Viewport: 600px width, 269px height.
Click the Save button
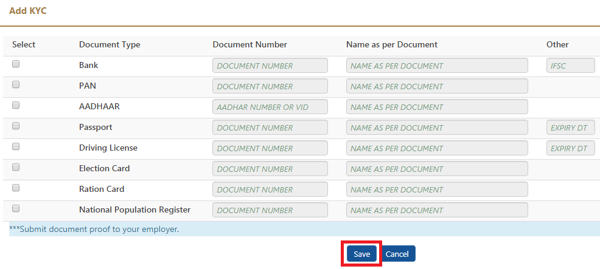click(x=361, y=254)
